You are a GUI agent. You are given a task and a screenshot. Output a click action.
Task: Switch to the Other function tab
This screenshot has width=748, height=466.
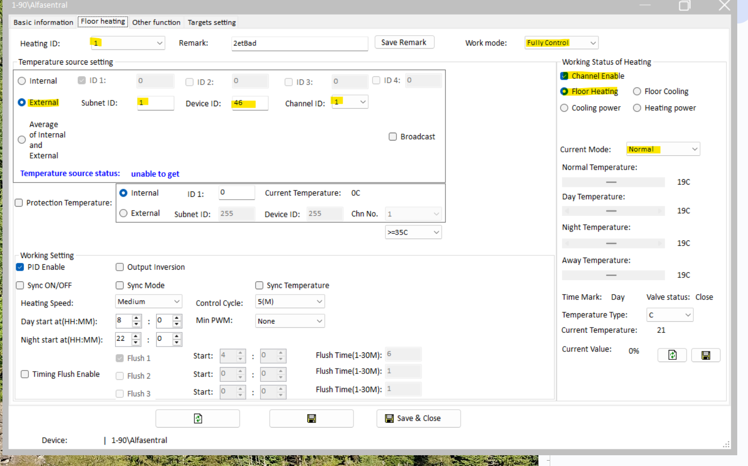pyautogui.click(x=156, y=23)
